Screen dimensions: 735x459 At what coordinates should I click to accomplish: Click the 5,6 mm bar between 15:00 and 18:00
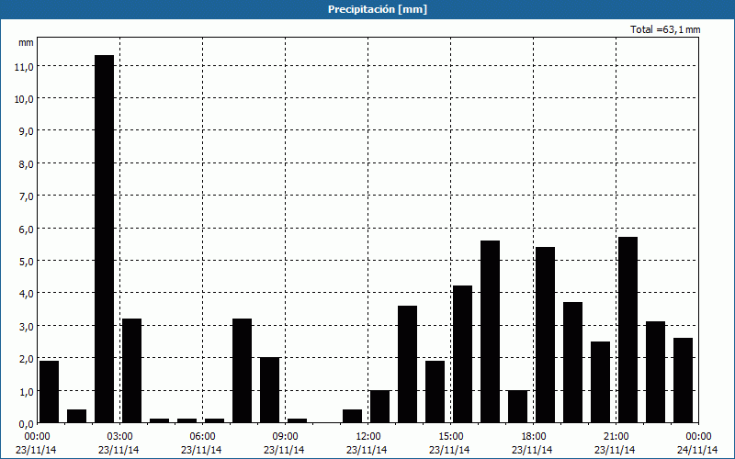tap(491, 331)
